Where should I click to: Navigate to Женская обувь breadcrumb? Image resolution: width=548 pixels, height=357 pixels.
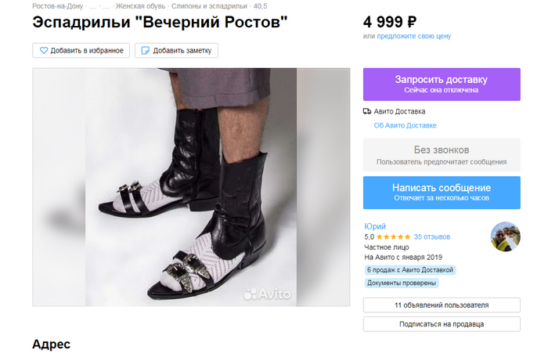(139, 6)
